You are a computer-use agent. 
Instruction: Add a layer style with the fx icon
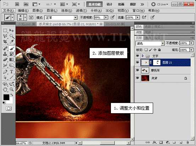coord(155,142)
